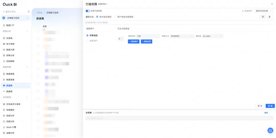This screenshot has width=276, height=138.
Task: Click 工作台 in the breadcrumb
Action: (x=39, y=13)
